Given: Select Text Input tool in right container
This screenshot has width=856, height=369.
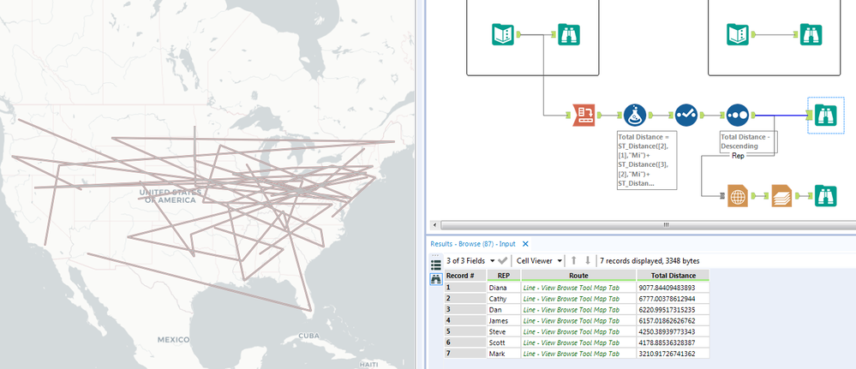Looking at the screenshot, I should coord(738,34).
